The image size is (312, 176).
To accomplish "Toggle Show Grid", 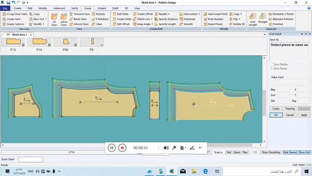I will point(304,152).
